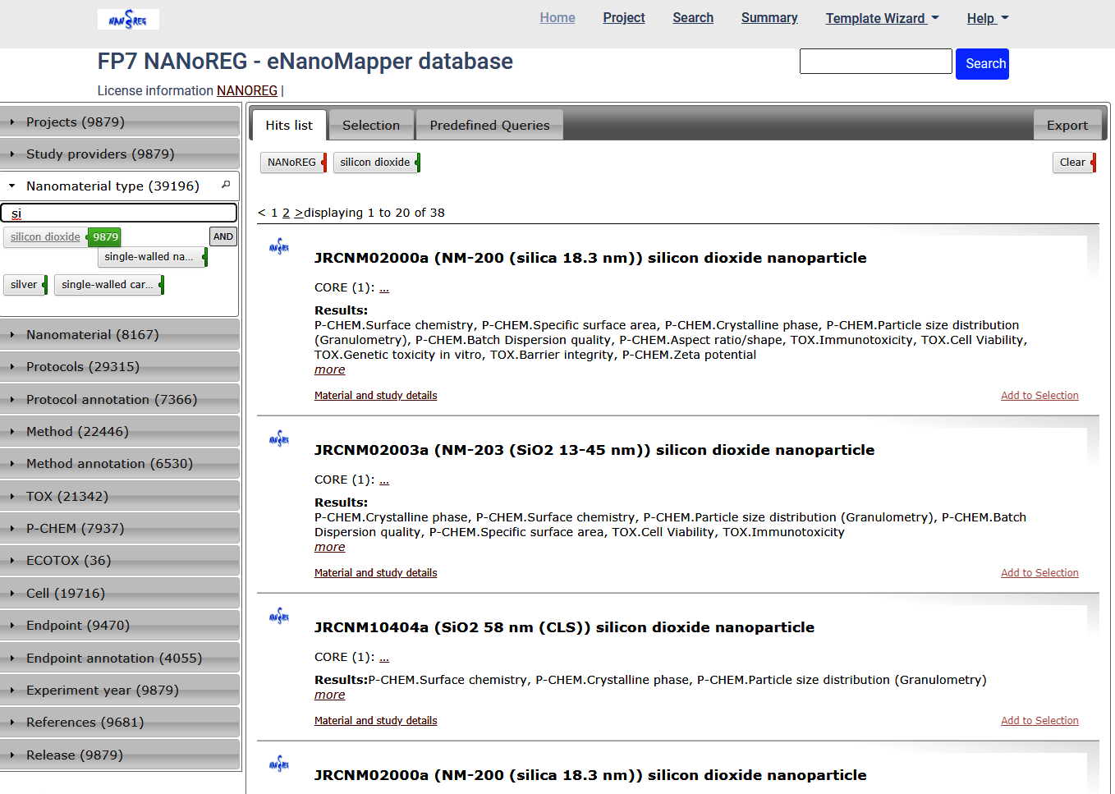Click the logo icon beside JRCNM10404a result
The height and width of the screenshot is (794, 1115).
point(279,617)
